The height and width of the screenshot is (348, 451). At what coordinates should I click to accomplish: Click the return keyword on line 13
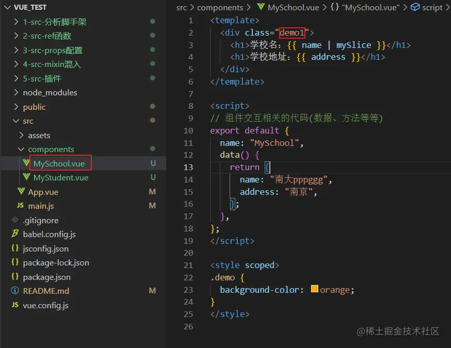click(245, 167)
